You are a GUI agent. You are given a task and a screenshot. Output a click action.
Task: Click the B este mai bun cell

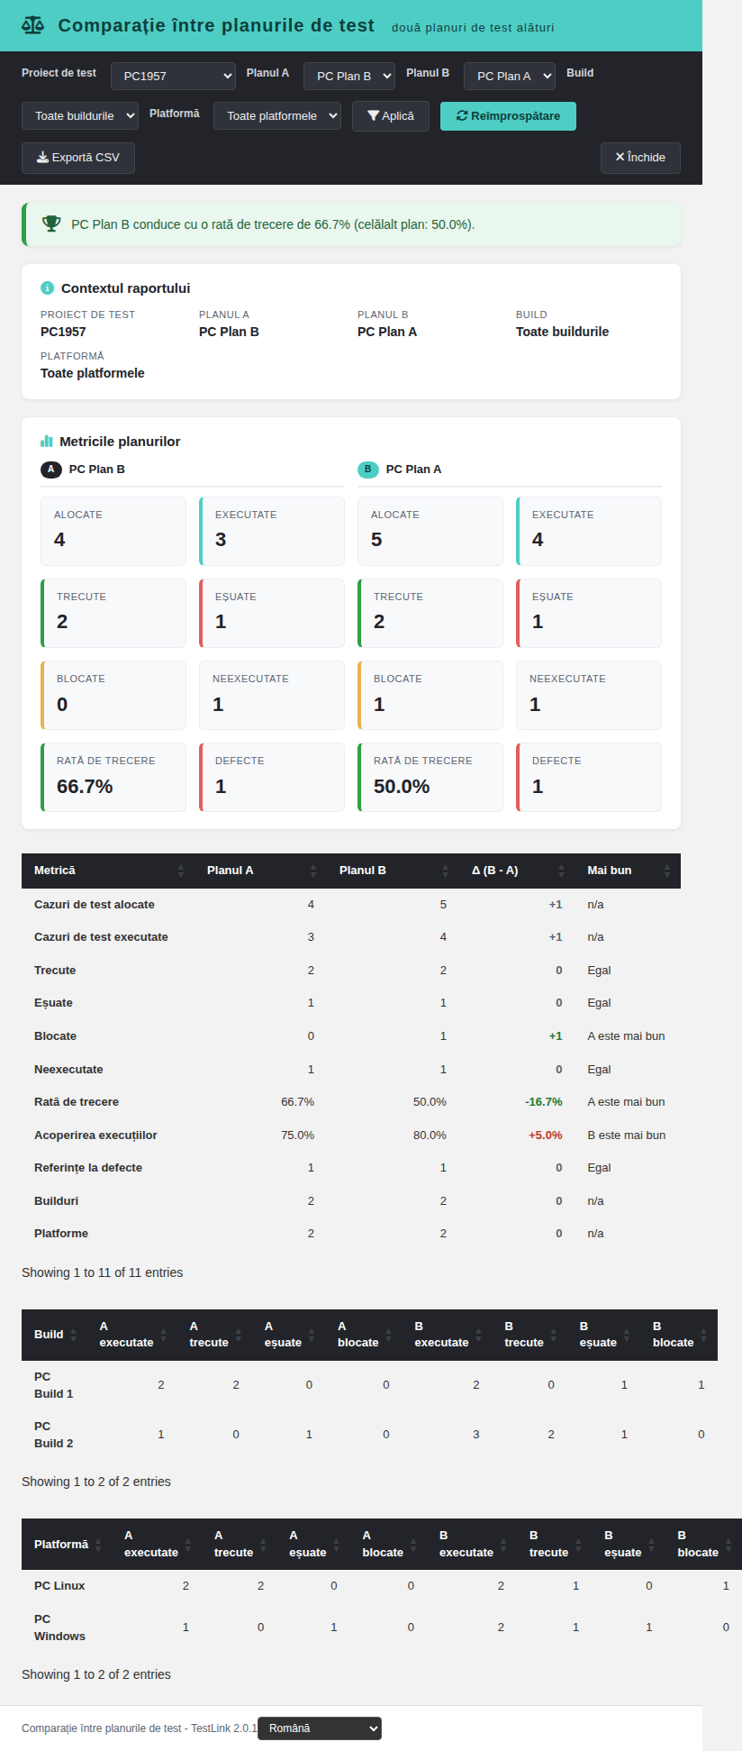point(627,1135)
